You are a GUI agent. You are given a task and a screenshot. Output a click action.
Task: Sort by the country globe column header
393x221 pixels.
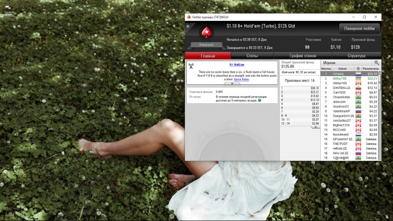(x=358, y=69)
